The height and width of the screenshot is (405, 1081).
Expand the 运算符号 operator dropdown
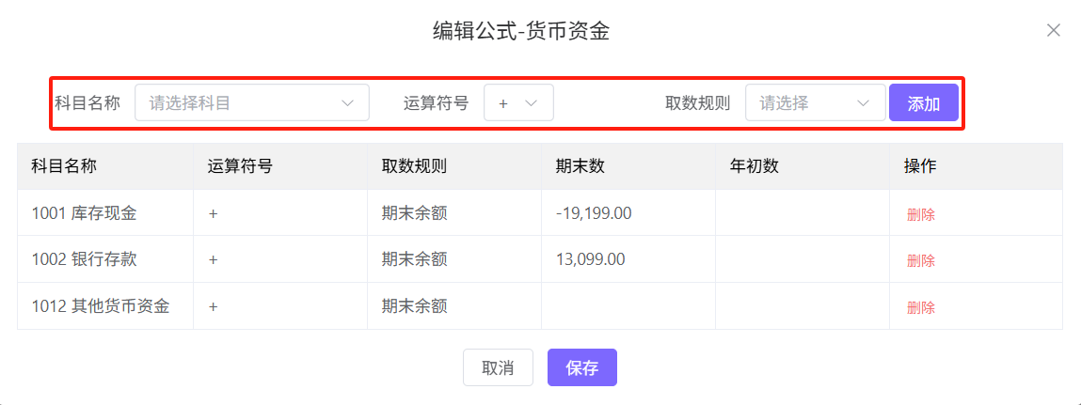coord(518,103)
